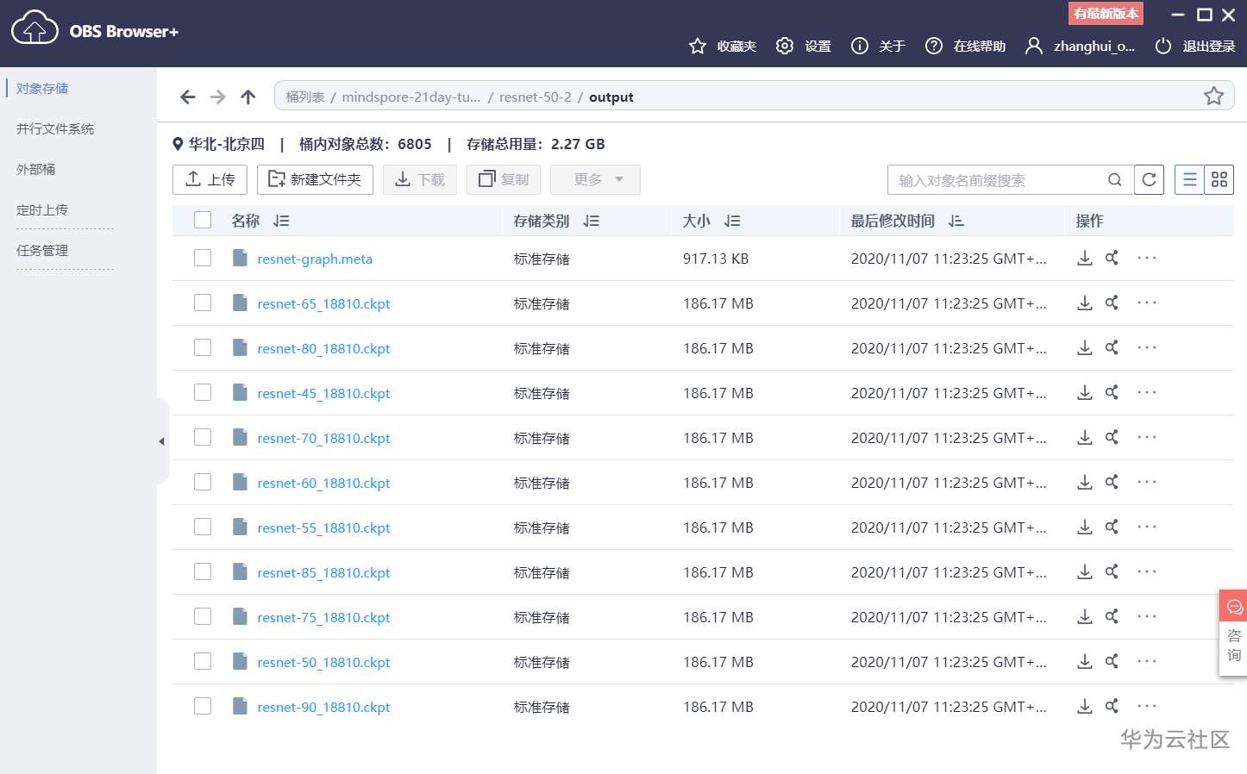1247x774 pixels.
Task: Expand the 更多 more actions dropdown
Action: 595,179
